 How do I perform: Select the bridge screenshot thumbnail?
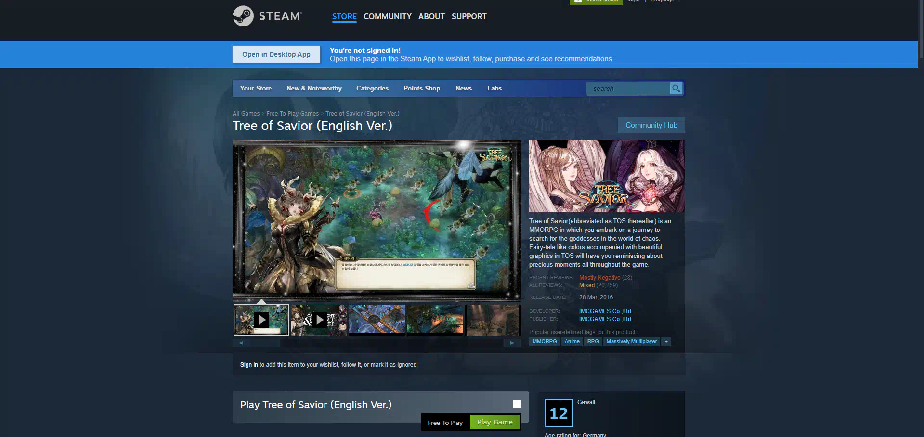coord(377,320)
